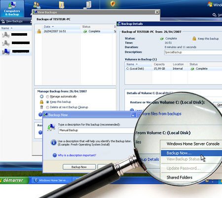This screenshot has height=198, width=222.
Task: Open the Server Storage tab icon
Action: click(88, 4)
